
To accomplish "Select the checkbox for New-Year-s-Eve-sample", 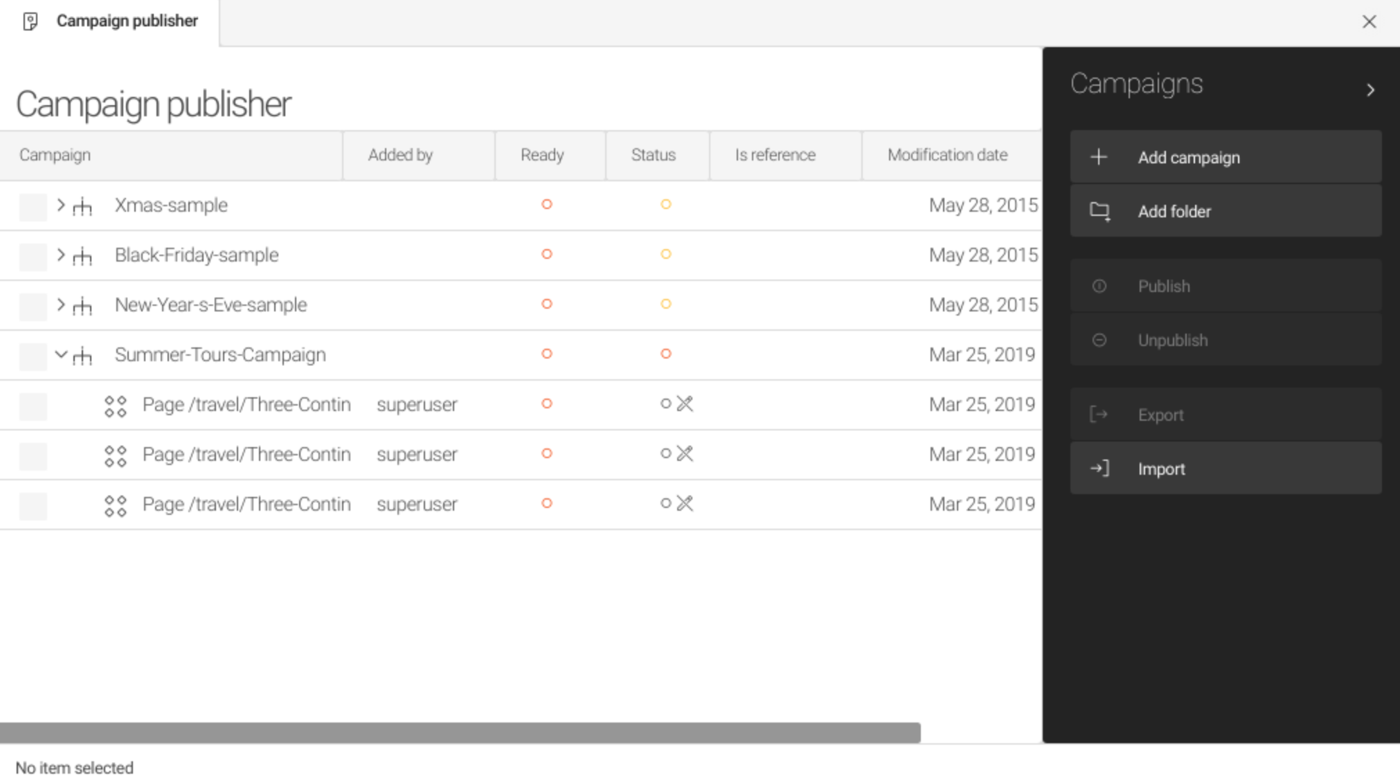I will pos(33,307).
